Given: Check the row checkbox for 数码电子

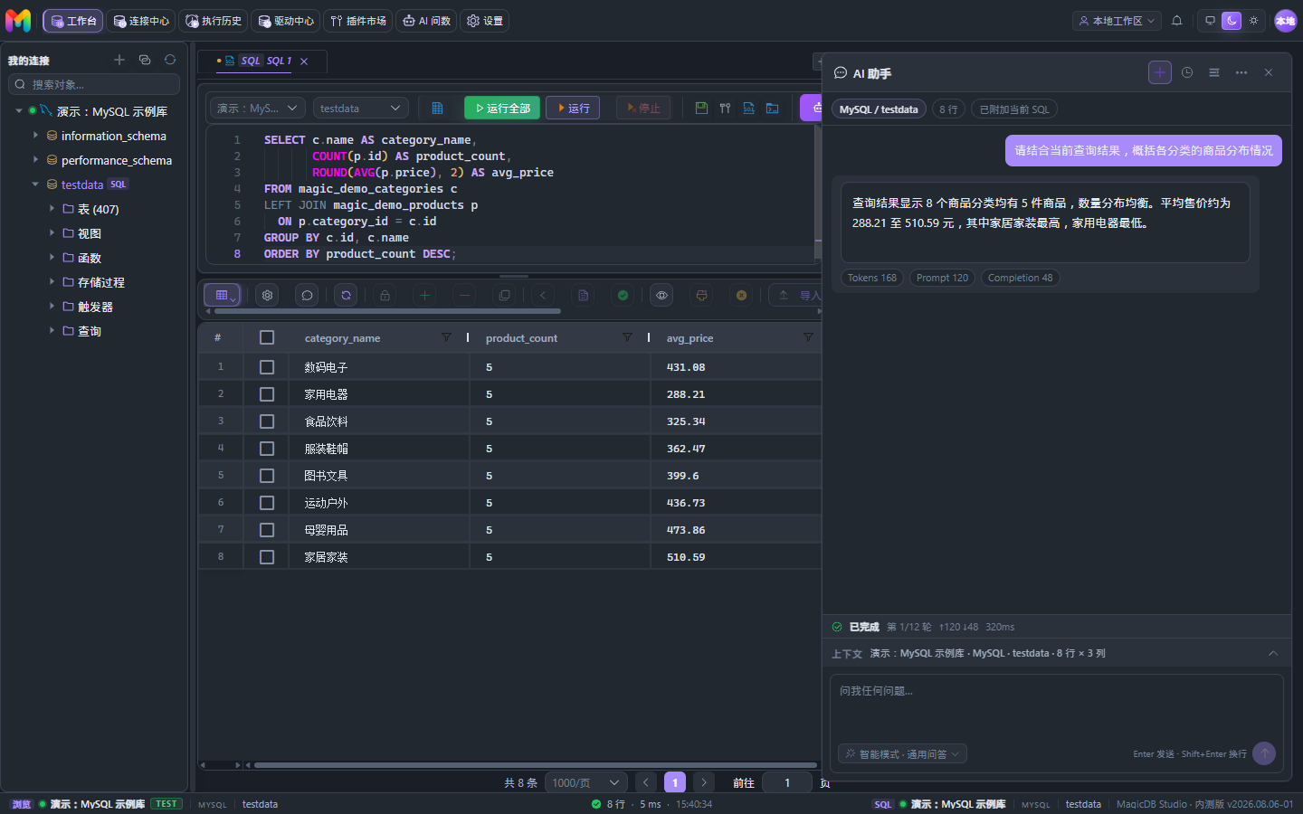Looking at the screenshot, I should click(267, 367).
